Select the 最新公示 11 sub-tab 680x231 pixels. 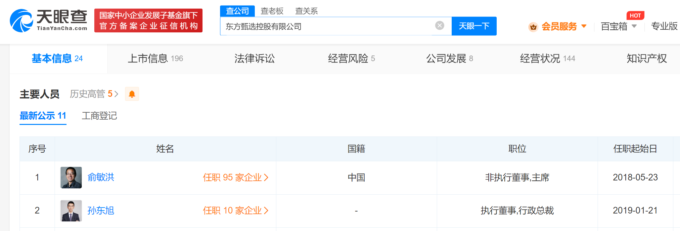[43, 116]
